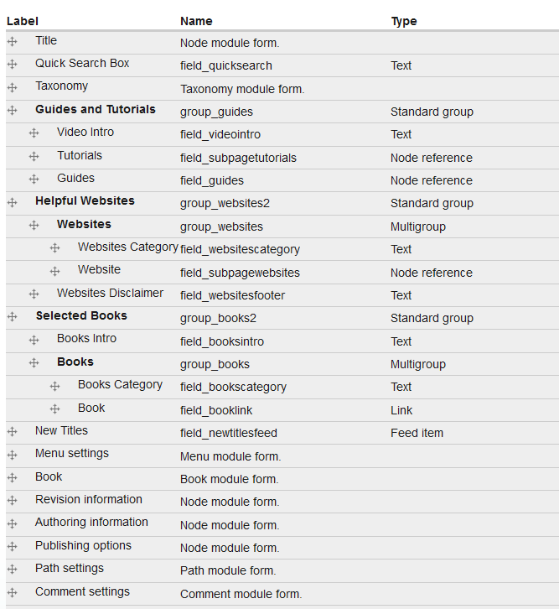
Task: Click the Revision information label
Action: point(89,499)
